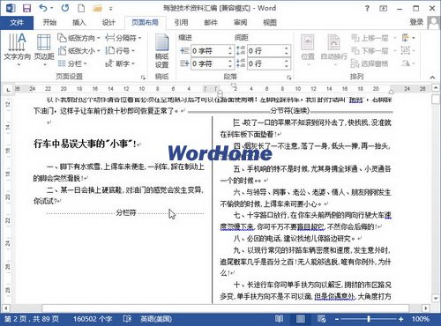Click the Redo icon in title bar

click(x=65, y=8)
